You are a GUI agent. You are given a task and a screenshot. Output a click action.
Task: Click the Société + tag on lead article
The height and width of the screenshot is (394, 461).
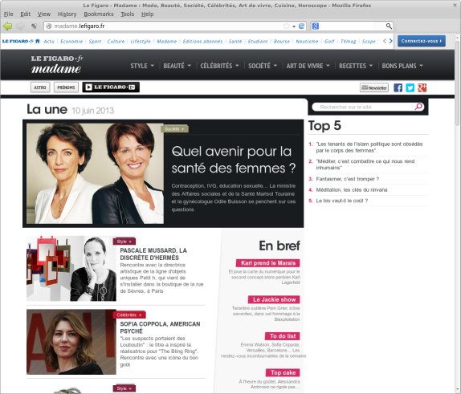(x=174, y=129)
